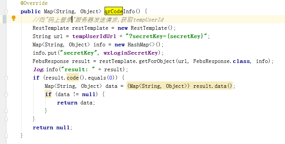Click the yellow lightbulb intention icon
Viewport: 285px width, 144px height.
pyautogui.click(x=14, y=18)
